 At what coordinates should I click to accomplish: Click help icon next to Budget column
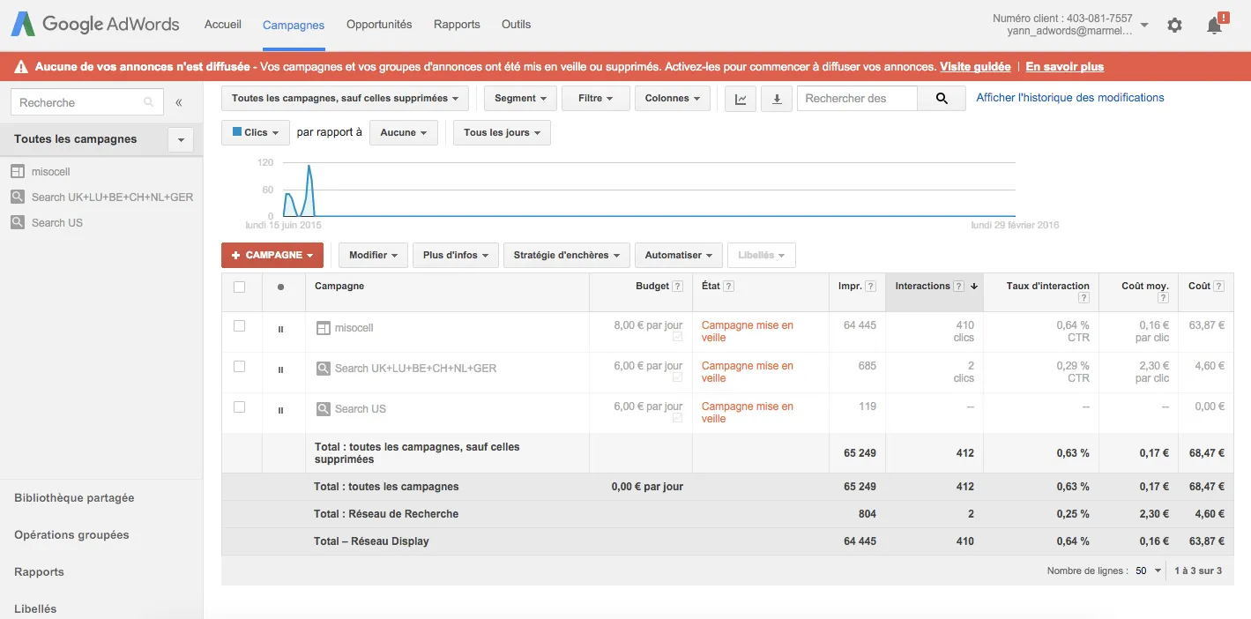677,286
